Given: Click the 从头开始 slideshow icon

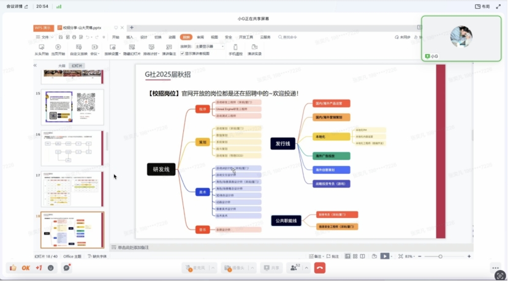Looking at the screenshot, I should tap(41, 47).
